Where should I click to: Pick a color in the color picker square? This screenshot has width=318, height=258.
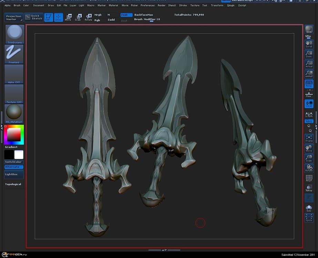point(14,135)
